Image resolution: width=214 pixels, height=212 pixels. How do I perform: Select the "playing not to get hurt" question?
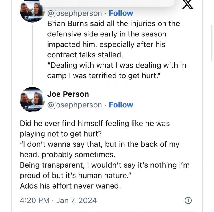click(95, 128)
